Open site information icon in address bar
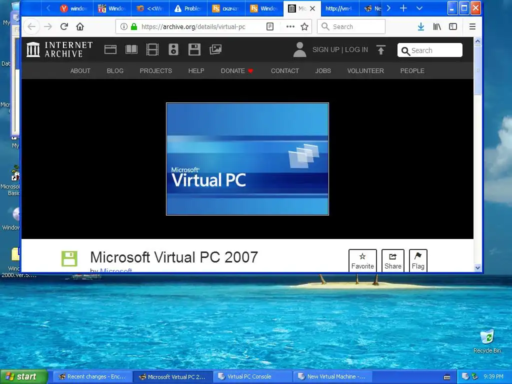 123,27
